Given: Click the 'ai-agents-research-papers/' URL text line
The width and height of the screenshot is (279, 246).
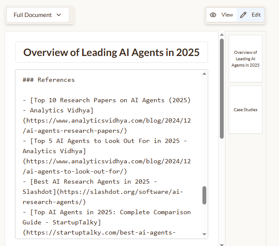Looking at the screenshot, I should [x=75, y=131].
